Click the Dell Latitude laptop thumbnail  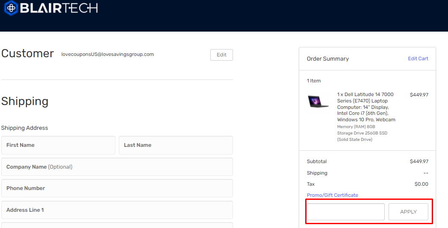tap(318, 102)
